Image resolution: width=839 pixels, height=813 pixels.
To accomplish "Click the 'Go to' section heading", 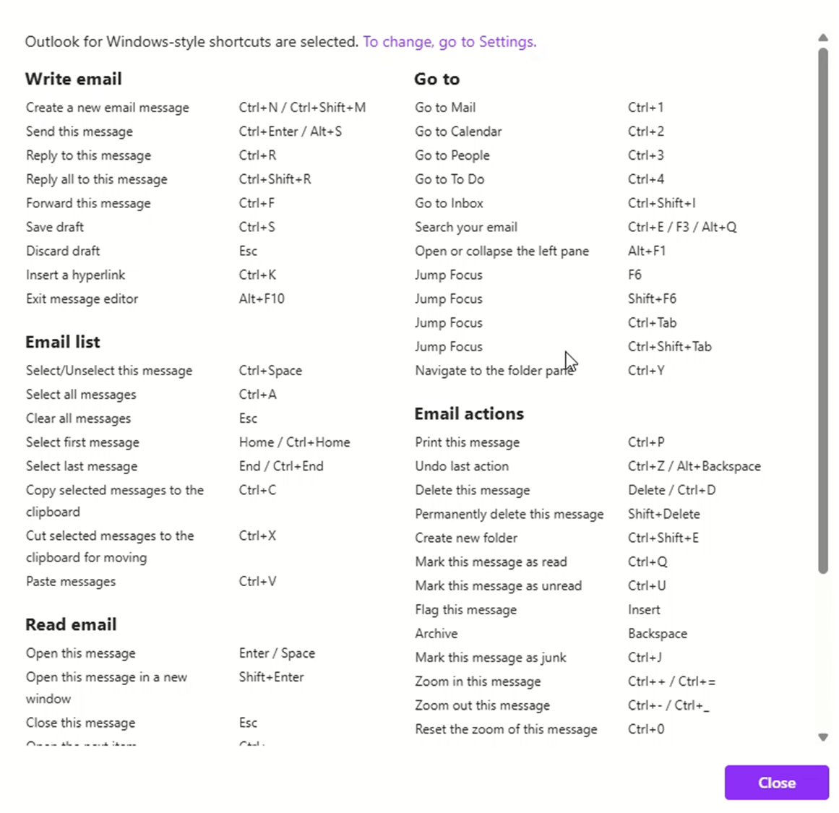I will pyautogui.click(x=436, y=79).
